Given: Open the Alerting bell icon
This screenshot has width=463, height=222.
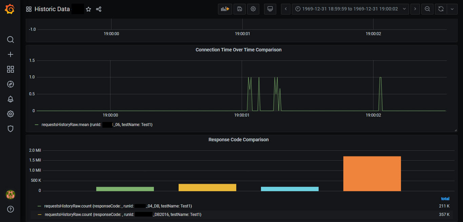Looking at the screenshot, I should tap(11, 99).
